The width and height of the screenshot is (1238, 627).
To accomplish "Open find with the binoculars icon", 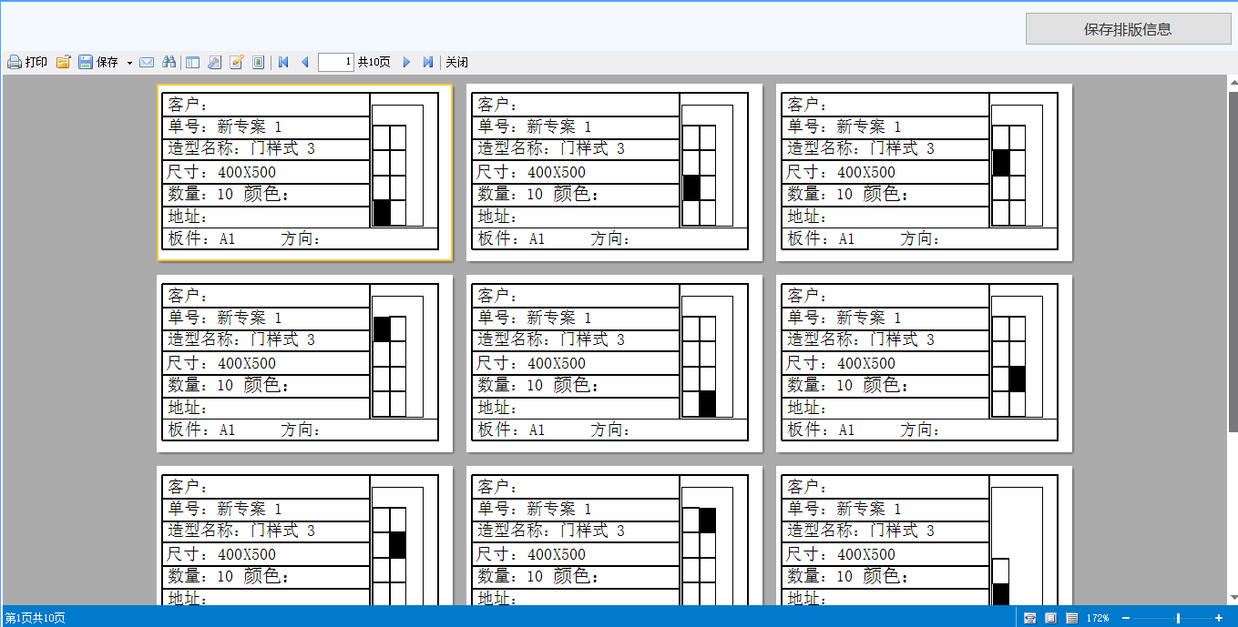I will pyautogui.click(x=169, y=62).
